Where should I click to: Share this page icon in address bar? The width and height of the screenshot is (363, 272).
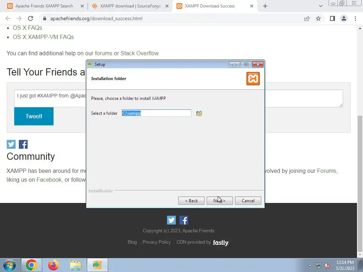(x=307, y=18)
